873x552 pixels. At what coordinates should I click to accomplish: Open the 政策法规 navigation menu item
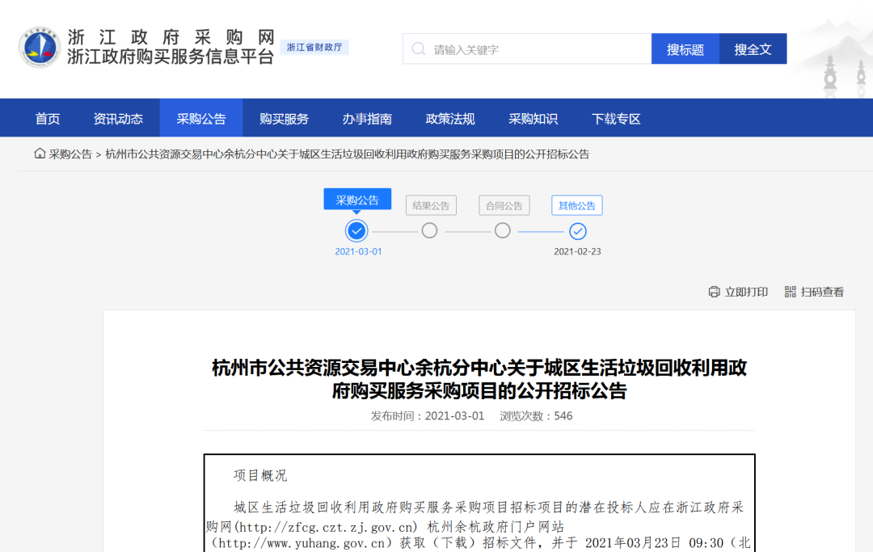(x=450, y=119)
